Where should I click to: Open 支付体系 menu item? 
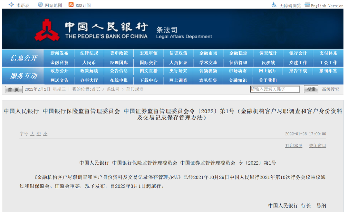tap(328, 53)
